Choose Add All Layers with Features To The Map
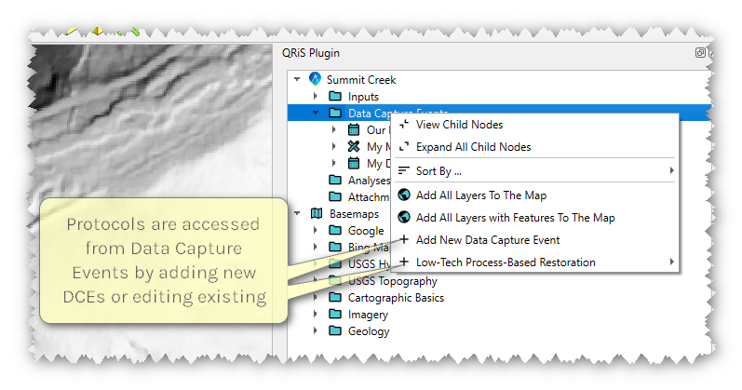742x390 pixels. coord(515,218)
